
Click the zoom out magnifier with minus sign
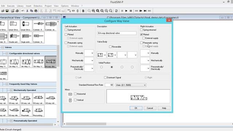coord(111,11)
